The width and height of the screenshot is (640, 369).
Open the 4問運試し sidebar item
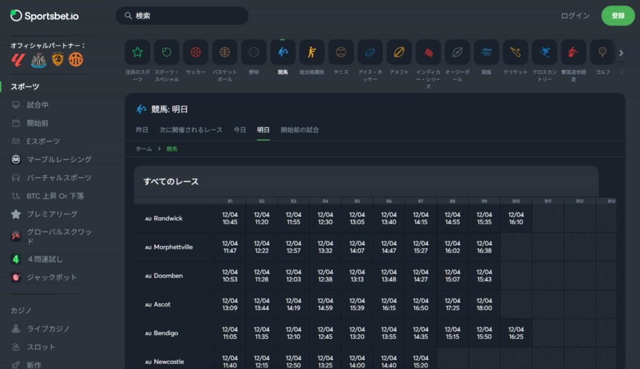coord(45,259)
